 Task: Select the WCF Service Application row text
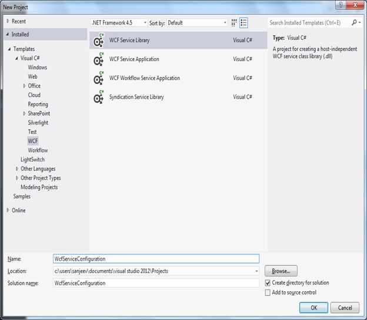click(x=134, y=59)
